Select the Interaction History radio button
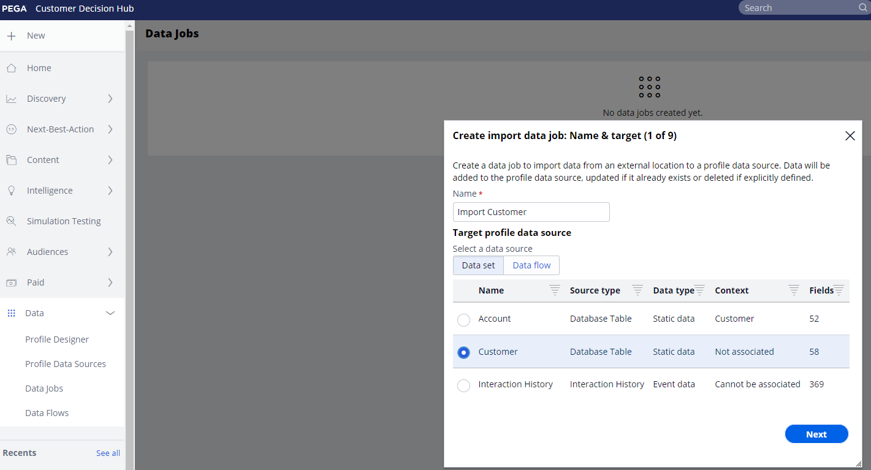Viewport: 871px width, 470px height. [x=464, y=385]
